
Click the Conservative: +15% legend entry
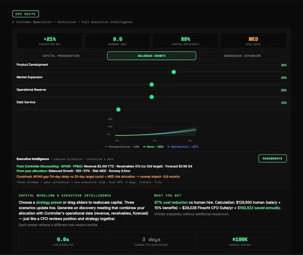coord(122,147)
